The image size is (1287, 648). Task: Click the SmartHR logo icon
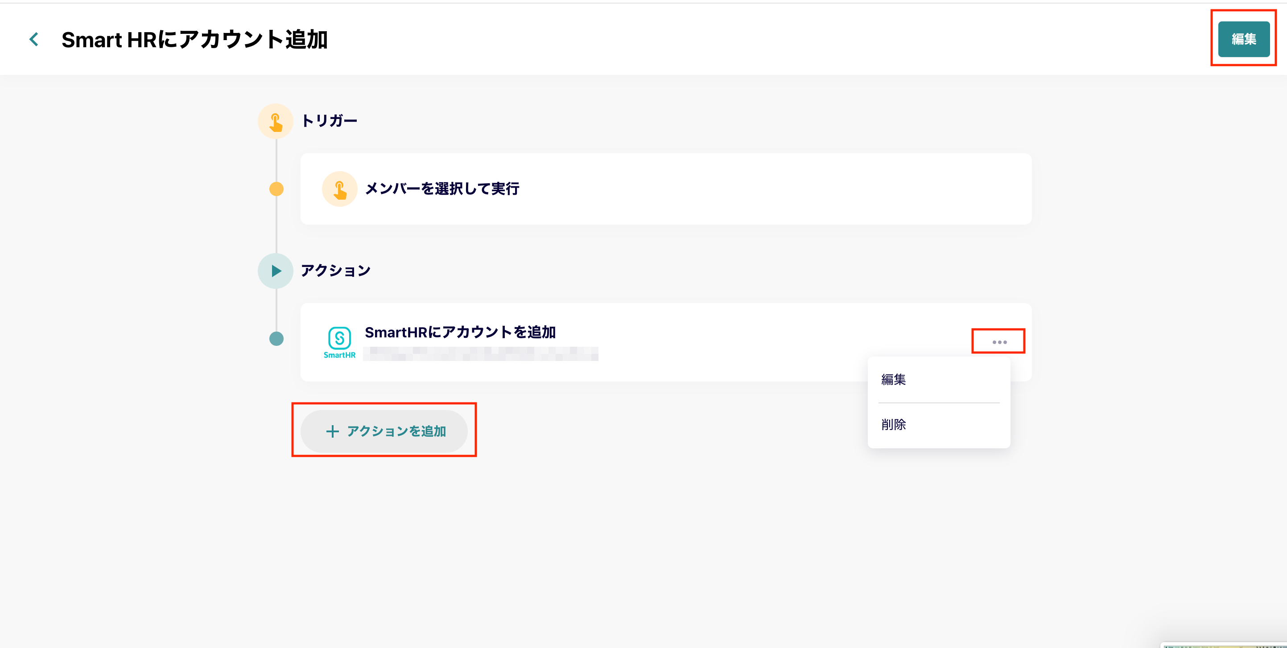pyautogui.click(x=339, y=342)
